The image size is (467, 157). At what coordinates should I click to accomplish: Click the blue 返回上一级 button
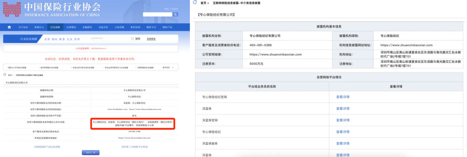point(90,153)
